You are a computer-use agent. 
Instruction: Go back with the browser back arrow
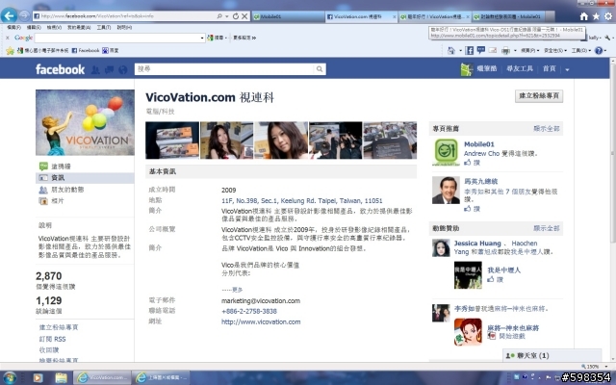pyautogui.click(x=9, y=15)
